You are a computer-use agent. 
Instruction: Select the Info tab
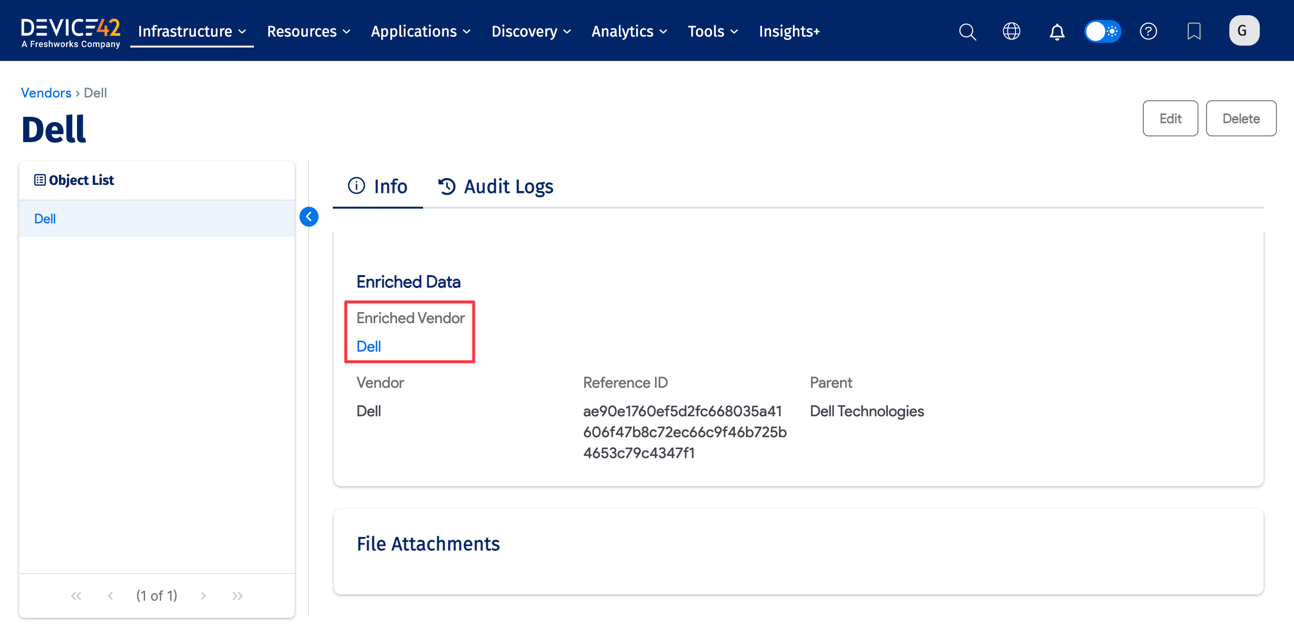(x=378, y=186)
